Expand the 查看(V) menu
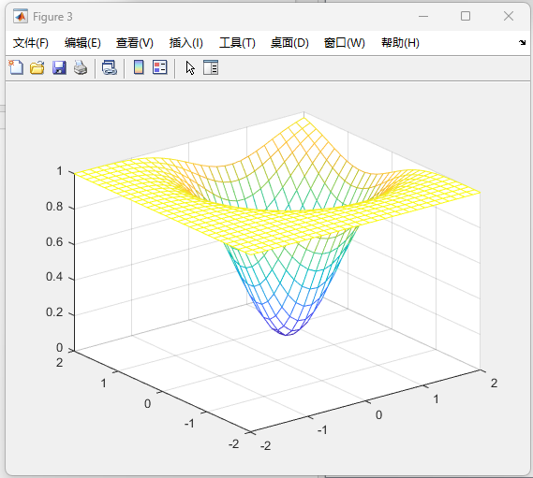The width and height of the screenshot is (533, 478). pos(135,43)
